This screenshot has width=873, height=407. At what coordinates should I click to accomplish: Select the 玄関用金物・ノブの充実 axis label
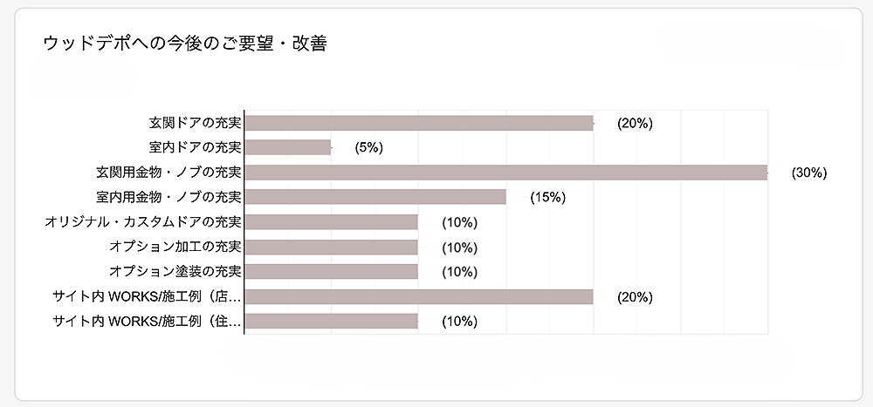pos(169,173)
